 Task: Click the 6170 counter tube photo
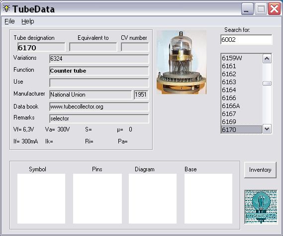pos(182,62)
